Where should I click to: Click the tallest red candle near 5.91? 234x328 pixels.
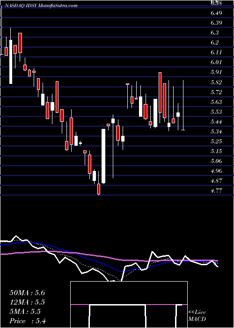click(160, 93)
